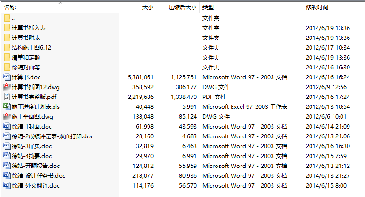
Task: Select folder name 徐靖封面等
Action: pyautogui.click(x=26, y=68)
